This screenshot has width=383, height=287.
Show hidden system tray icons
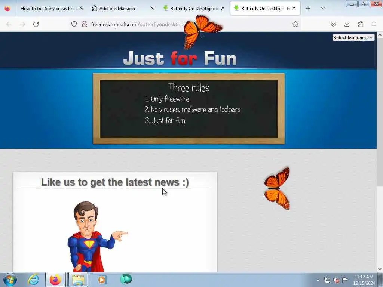[318, 280]
